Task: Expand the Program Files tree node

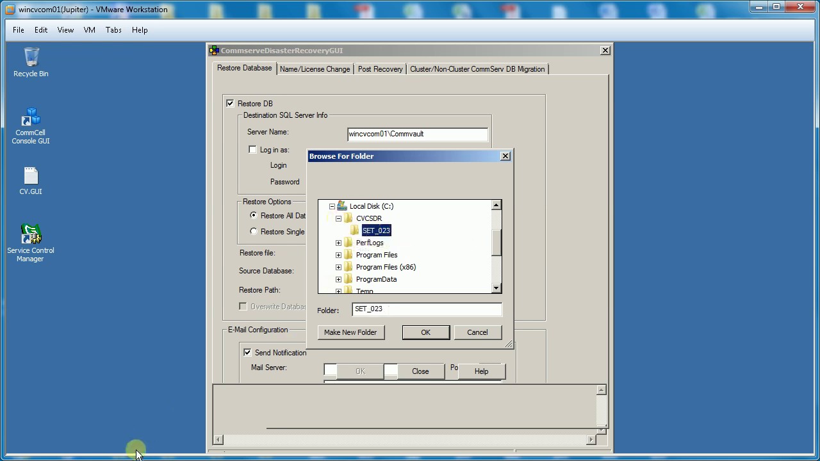Action: pyautogui.click(x=338, y=255)
